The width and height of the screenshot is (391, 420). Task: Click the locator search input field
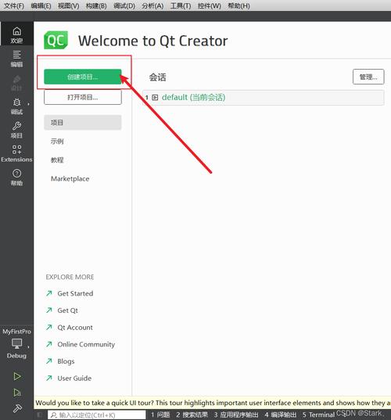(97, 415)
